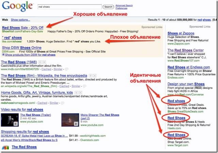Image resolution: width=218 pixels, height=153 pixels.
Task: Click Show products from DSW for red shoes
Action: (x=30, y=55)
